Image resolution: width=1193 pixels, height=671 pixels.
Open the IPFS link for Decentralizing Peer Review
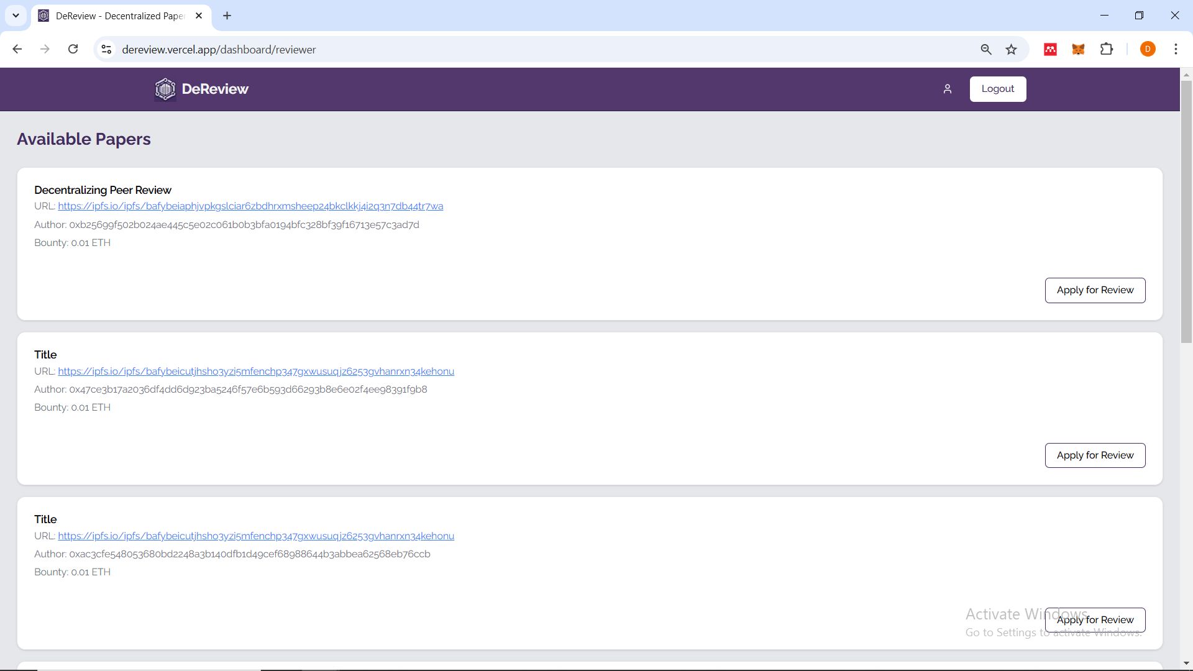click(x=250, y=206)
